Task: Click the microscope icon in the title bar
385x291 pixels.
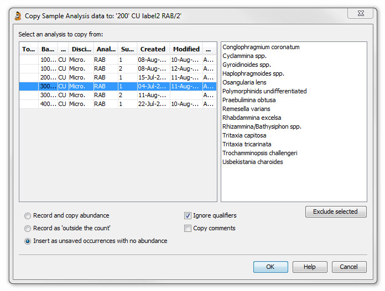Action: click(18, 16)
